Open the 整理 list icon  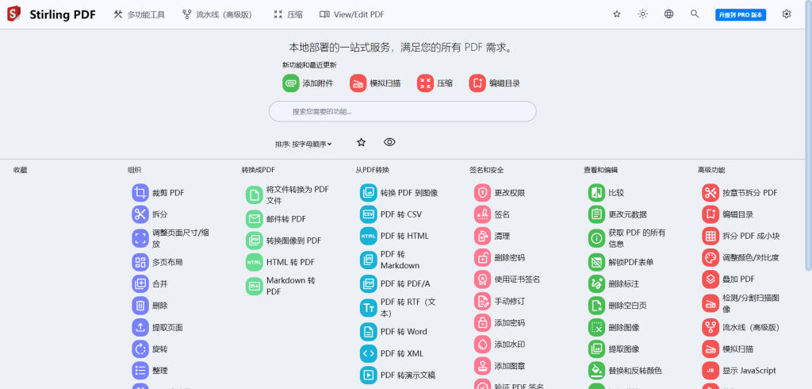coord(140,371)
